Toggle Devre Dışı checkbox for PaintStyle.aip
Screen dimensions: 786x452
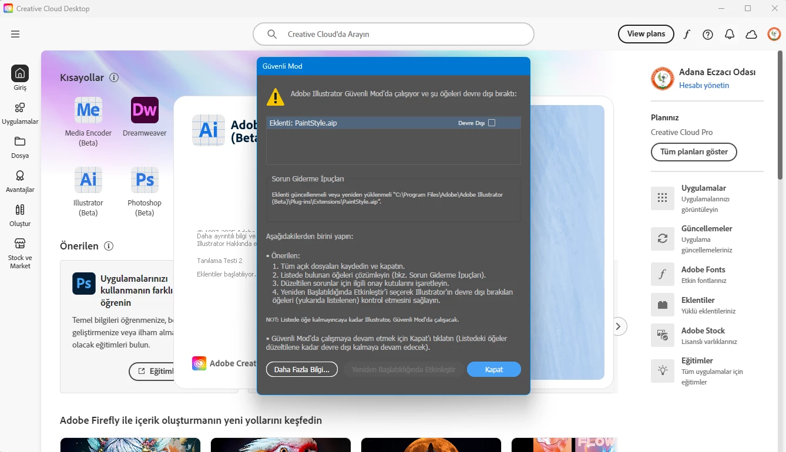pyautogui.click(x=492, y=123)
